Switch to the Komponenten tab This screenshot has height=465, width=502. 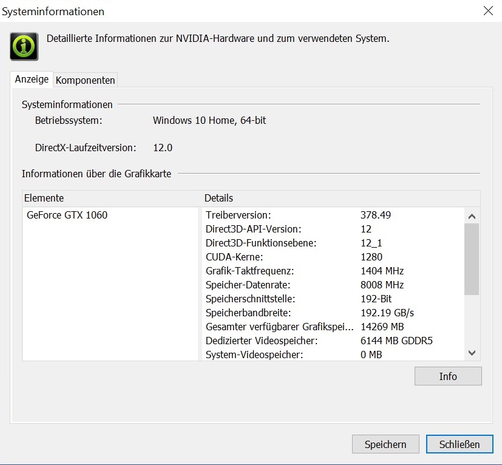click(x=85, y=80)
